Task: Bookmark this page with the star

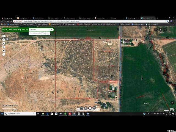Action: [167, 21]
